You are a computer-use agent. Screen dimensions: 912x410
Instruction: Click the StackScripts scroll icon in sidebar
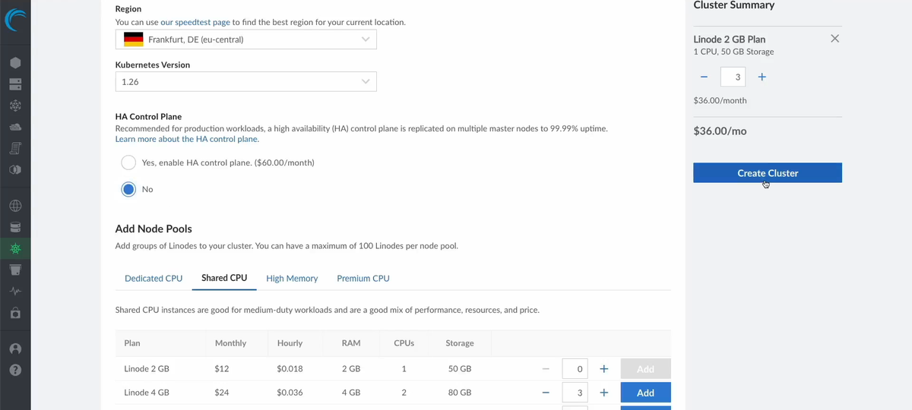(15, 147)
